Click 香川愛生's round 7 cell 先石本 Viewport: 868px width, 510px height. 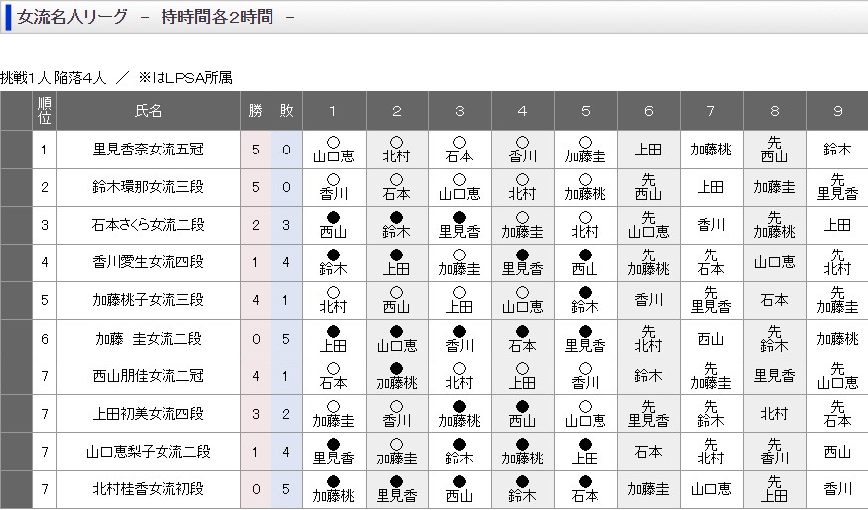[x=711, y=262]
